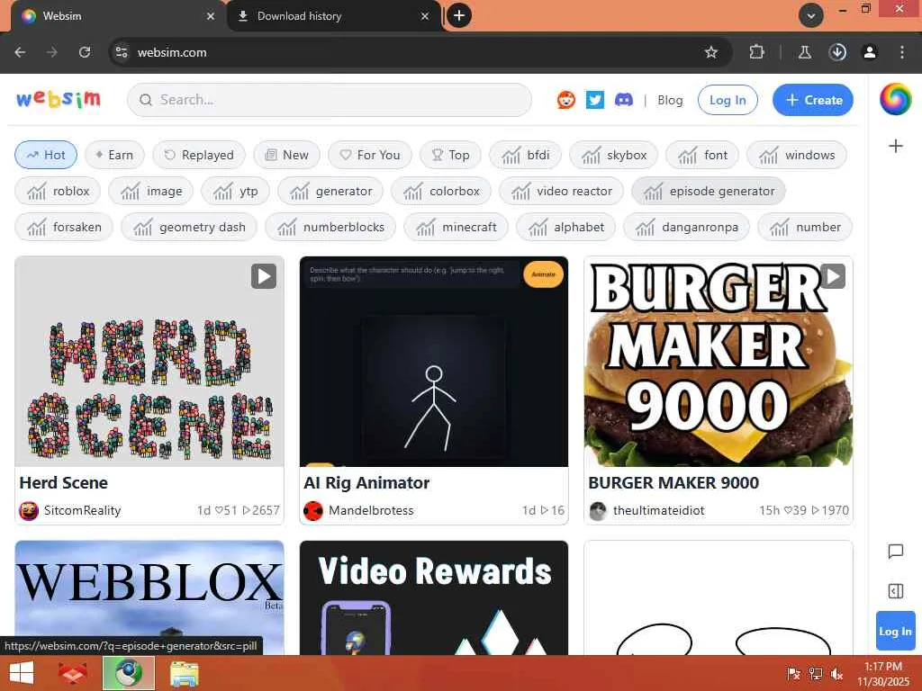This screenshot has width=922, height=691.
Task: Click the ytp trending tag
Action: (235, 191)
